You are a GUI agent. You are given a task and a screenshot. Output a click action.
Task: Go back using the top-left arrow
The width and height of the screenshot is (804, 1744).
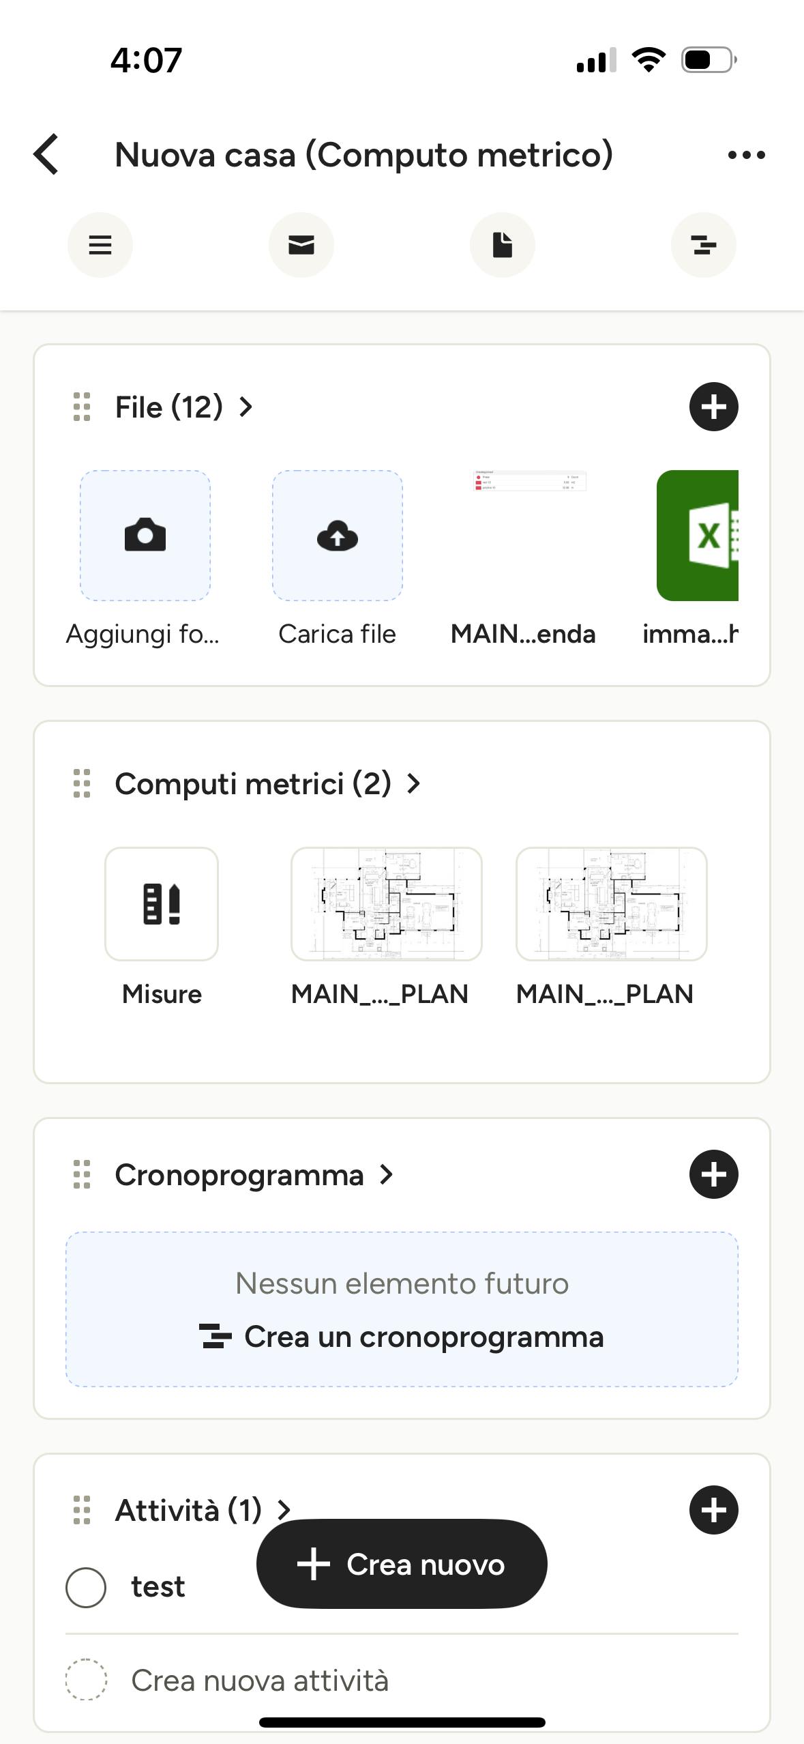coord(46,154)
